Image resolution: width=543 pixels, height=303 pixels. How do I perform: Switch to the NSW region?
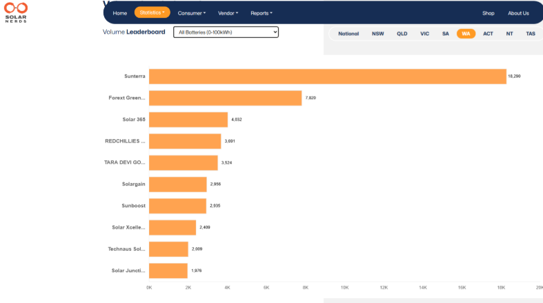pyautogui.click(x=378, y=34)
